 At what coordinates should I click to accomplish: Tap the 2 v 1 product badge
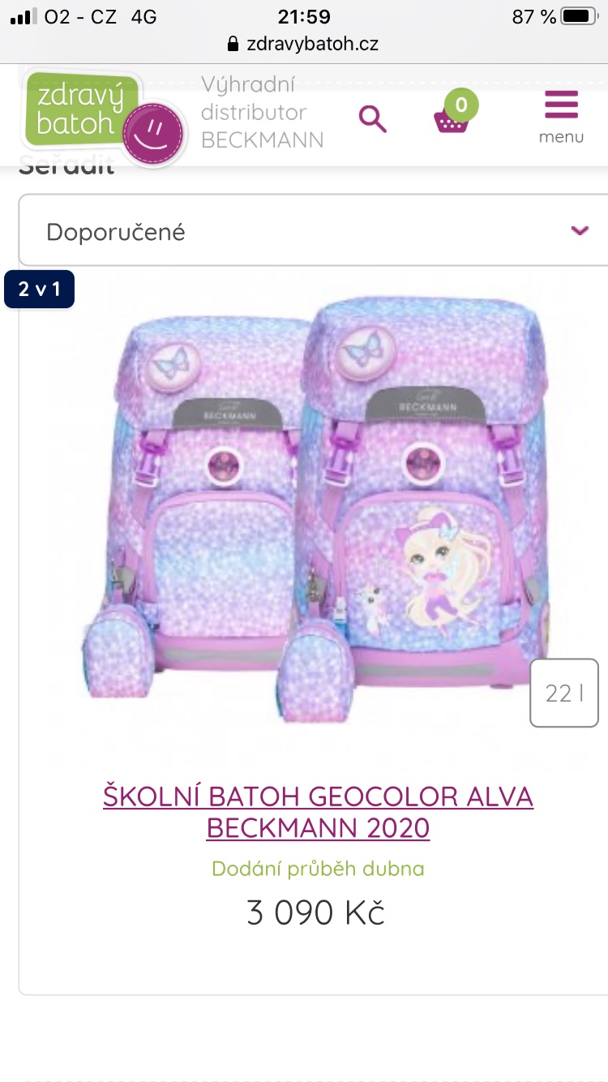point(39,289)
